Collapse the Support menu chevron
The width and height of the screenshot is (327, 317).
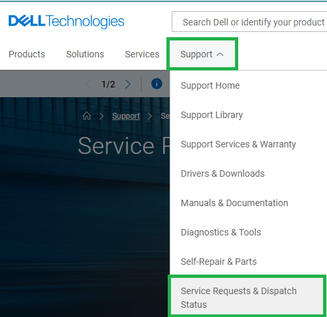click(220, 54)
